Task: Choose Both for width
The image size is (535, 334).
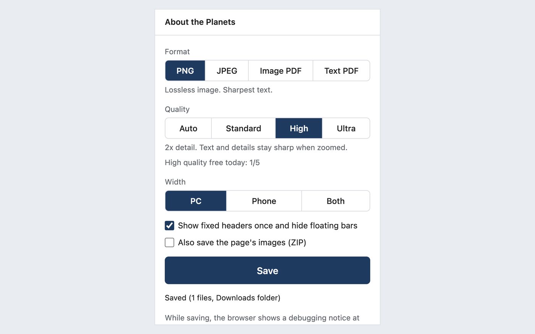Action: pos(336,201)
